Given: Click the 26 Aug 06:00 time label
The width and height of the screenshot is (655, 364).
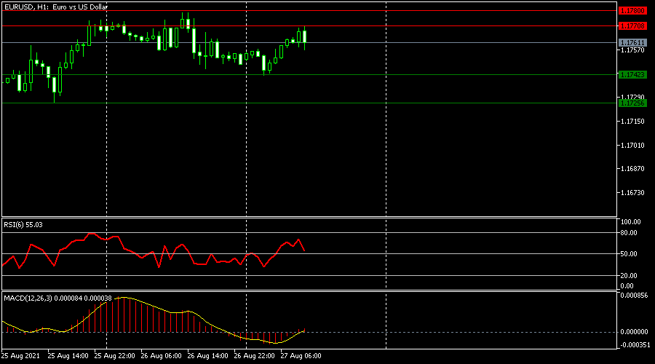Looking at the screenshot, I should pyautogui.click(x=162, y=356).
